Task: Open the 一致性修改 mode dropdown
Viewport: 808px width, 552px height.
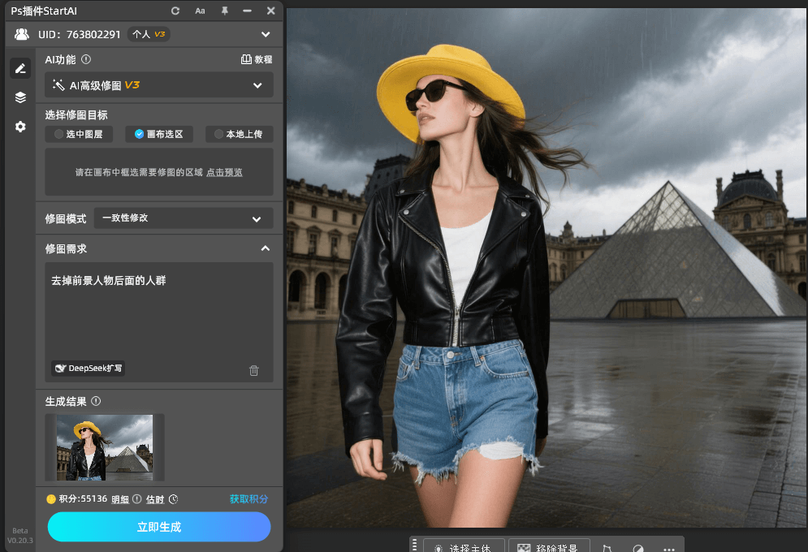Action: 184,218
